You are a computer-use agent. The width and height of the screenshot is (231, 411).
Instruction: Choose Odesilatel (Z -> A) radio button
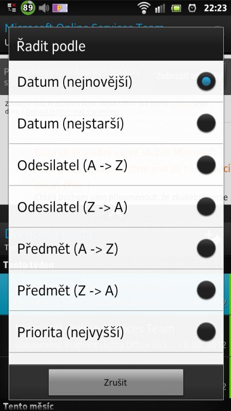[x=206, y=207]
